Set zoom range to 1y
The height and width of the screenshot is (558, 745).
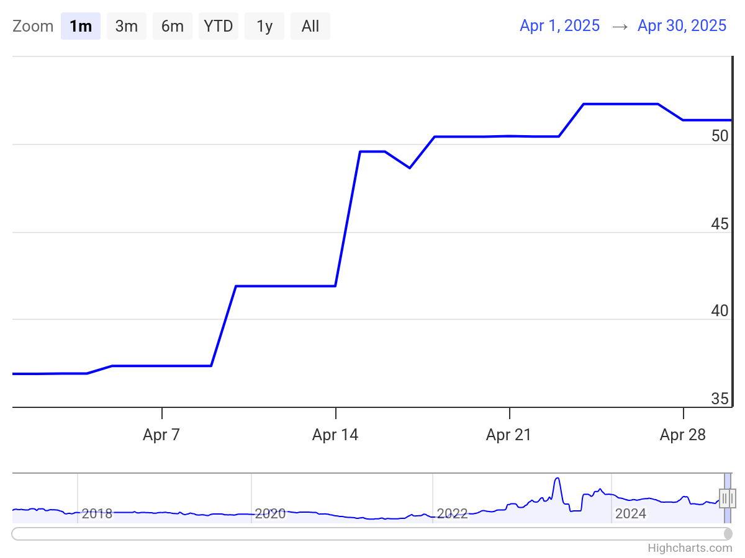point(264,26)
